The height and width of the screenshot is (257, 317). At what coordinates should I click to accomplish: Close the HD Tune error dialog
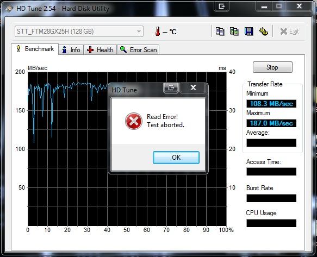(x=193, y=87)
